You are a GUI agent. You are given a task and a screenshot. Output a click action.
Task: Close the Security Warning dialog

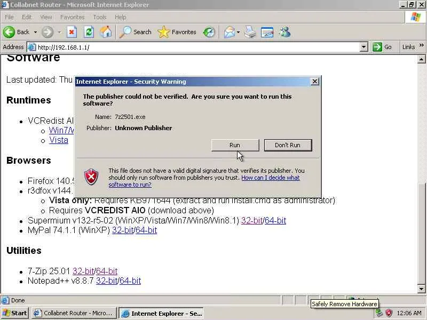tap(314, 82)
